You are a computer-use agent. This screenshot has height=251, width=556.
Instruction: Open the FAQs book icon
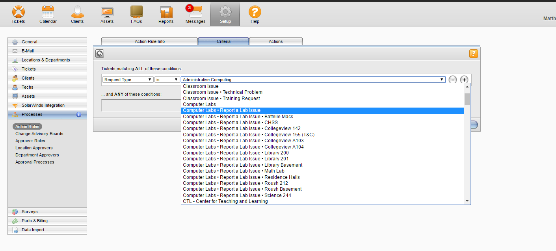coord(136,15)
